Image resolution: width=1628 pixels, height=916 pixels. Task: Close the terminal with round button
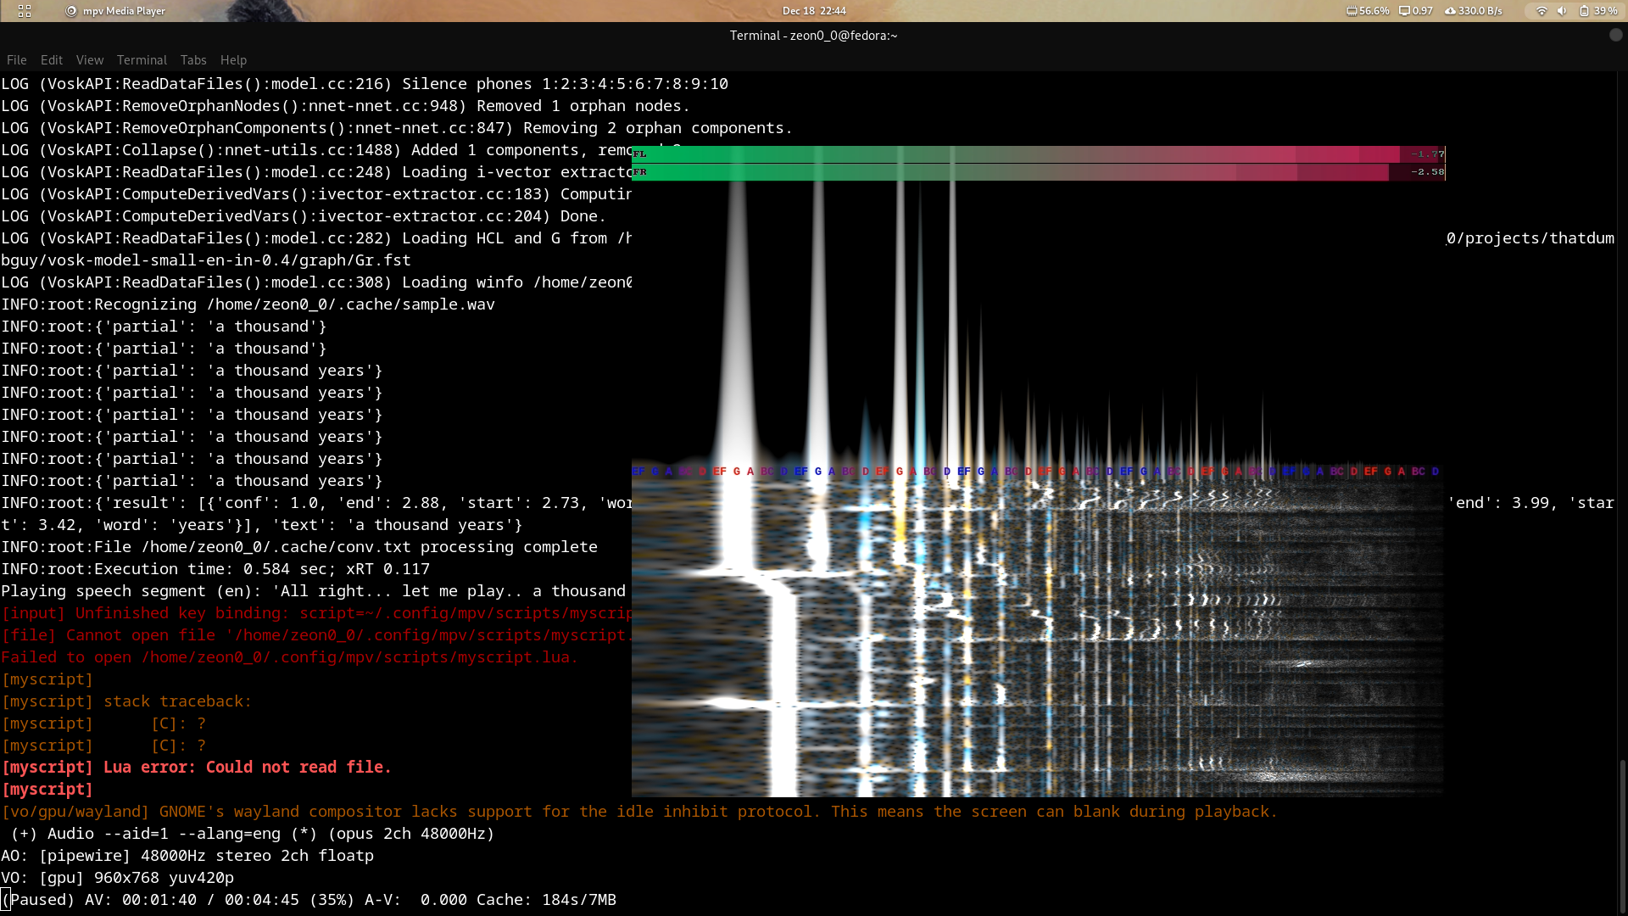(1615, 36)
